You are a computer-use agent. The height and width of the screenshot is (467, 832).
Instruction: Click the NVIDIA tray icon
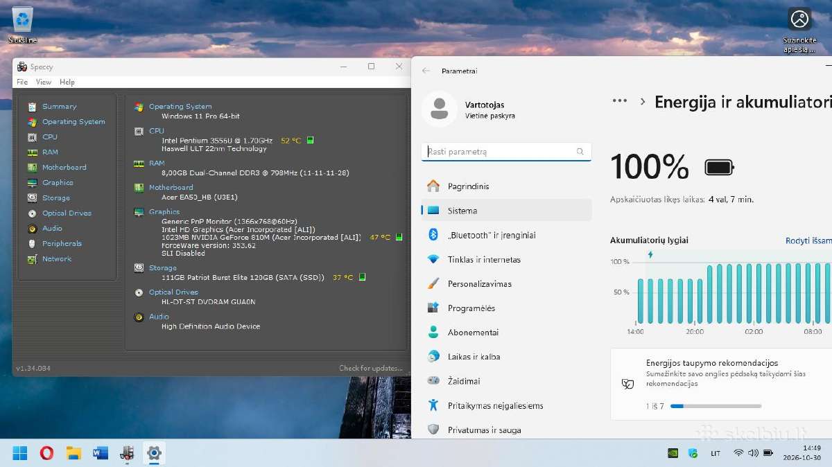click(x=673, y=453)
